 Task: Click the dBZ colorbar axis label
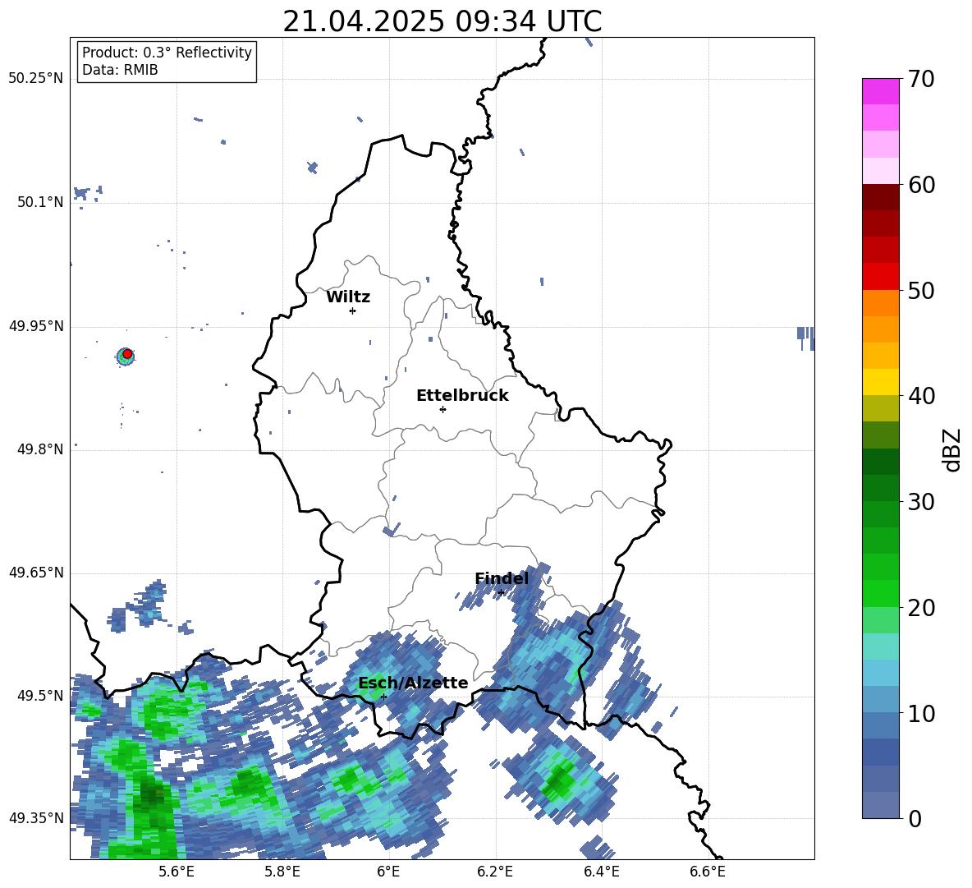(953, 449)
